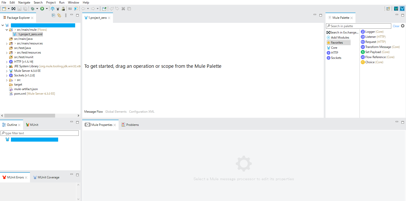Screen dimensions: 406x201
Task: Switch to the Problems tab
Action: [130, 125]
